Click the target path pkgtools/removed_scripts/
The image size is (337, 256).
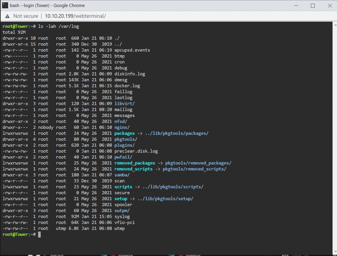click(194, 169)
